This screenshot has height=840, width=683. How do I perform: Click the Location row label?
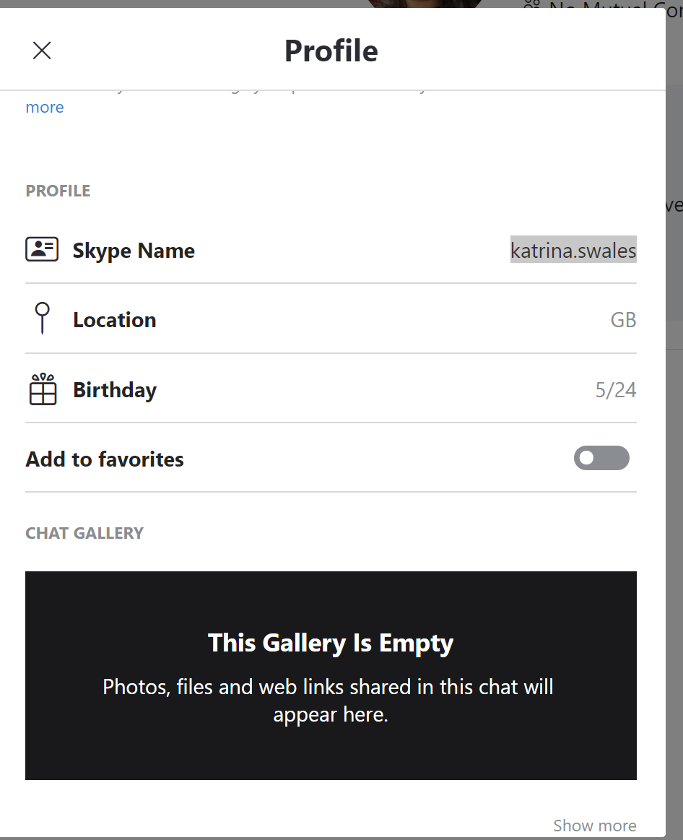[115, 320]
